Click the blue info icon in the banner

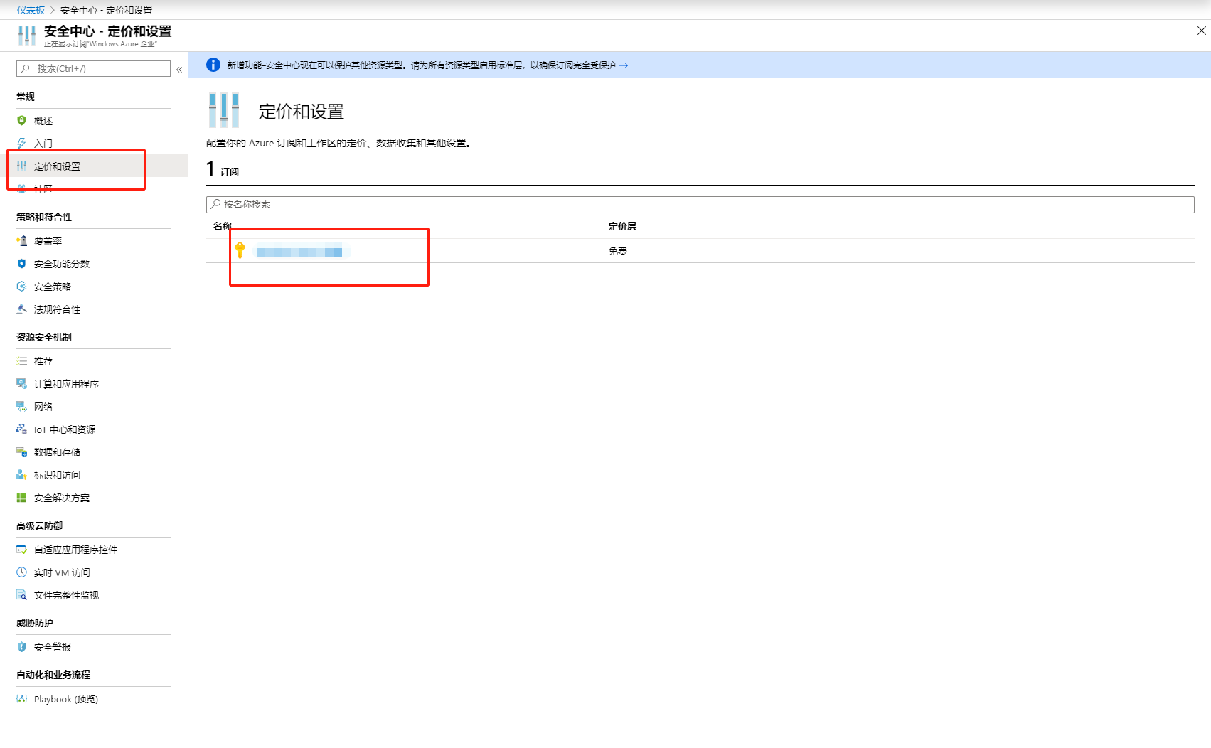point(213,65)
